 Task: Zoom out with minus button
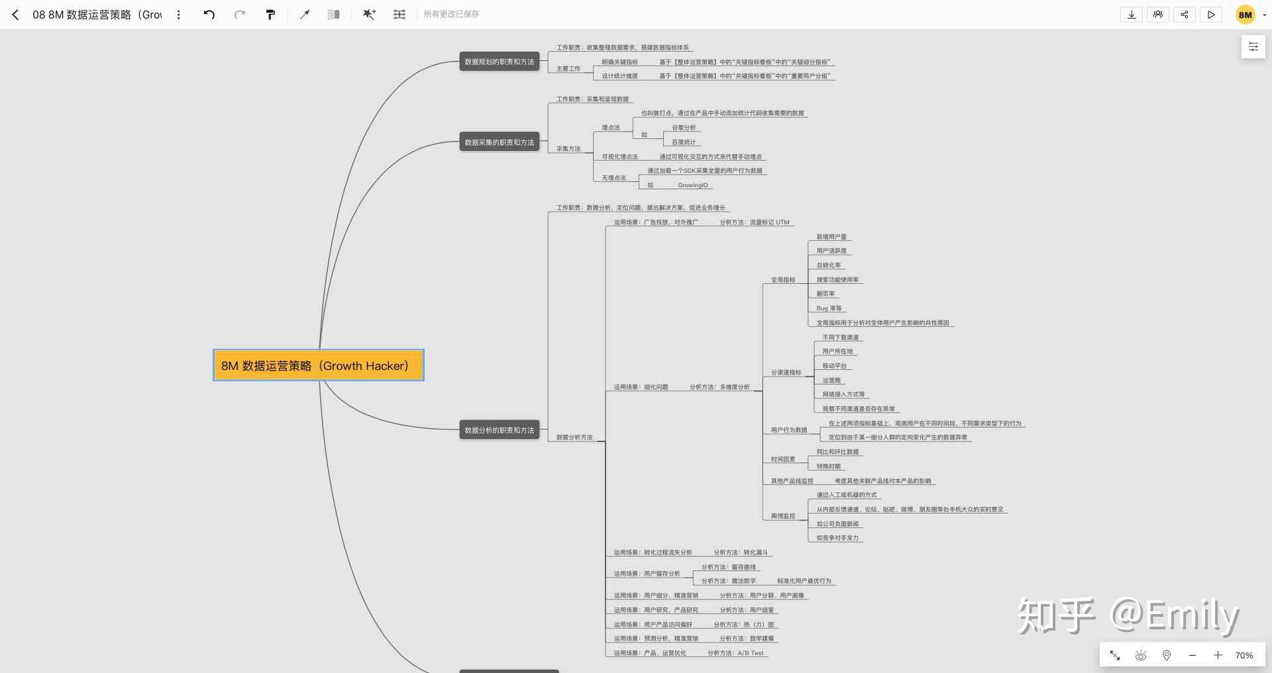(x=1192, y=656)
